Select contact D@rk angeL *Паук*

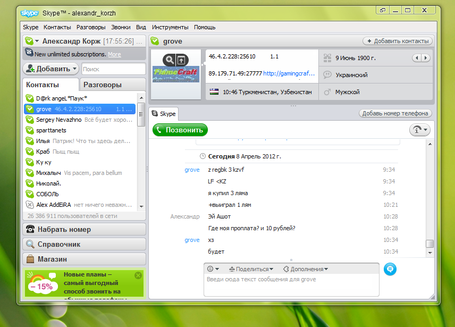pyautogui.click(x=80, y=98)
